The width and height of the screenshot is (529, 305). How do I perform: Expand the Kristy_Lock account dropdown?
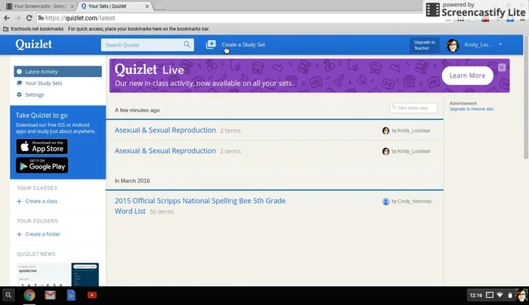pos(500,45)
